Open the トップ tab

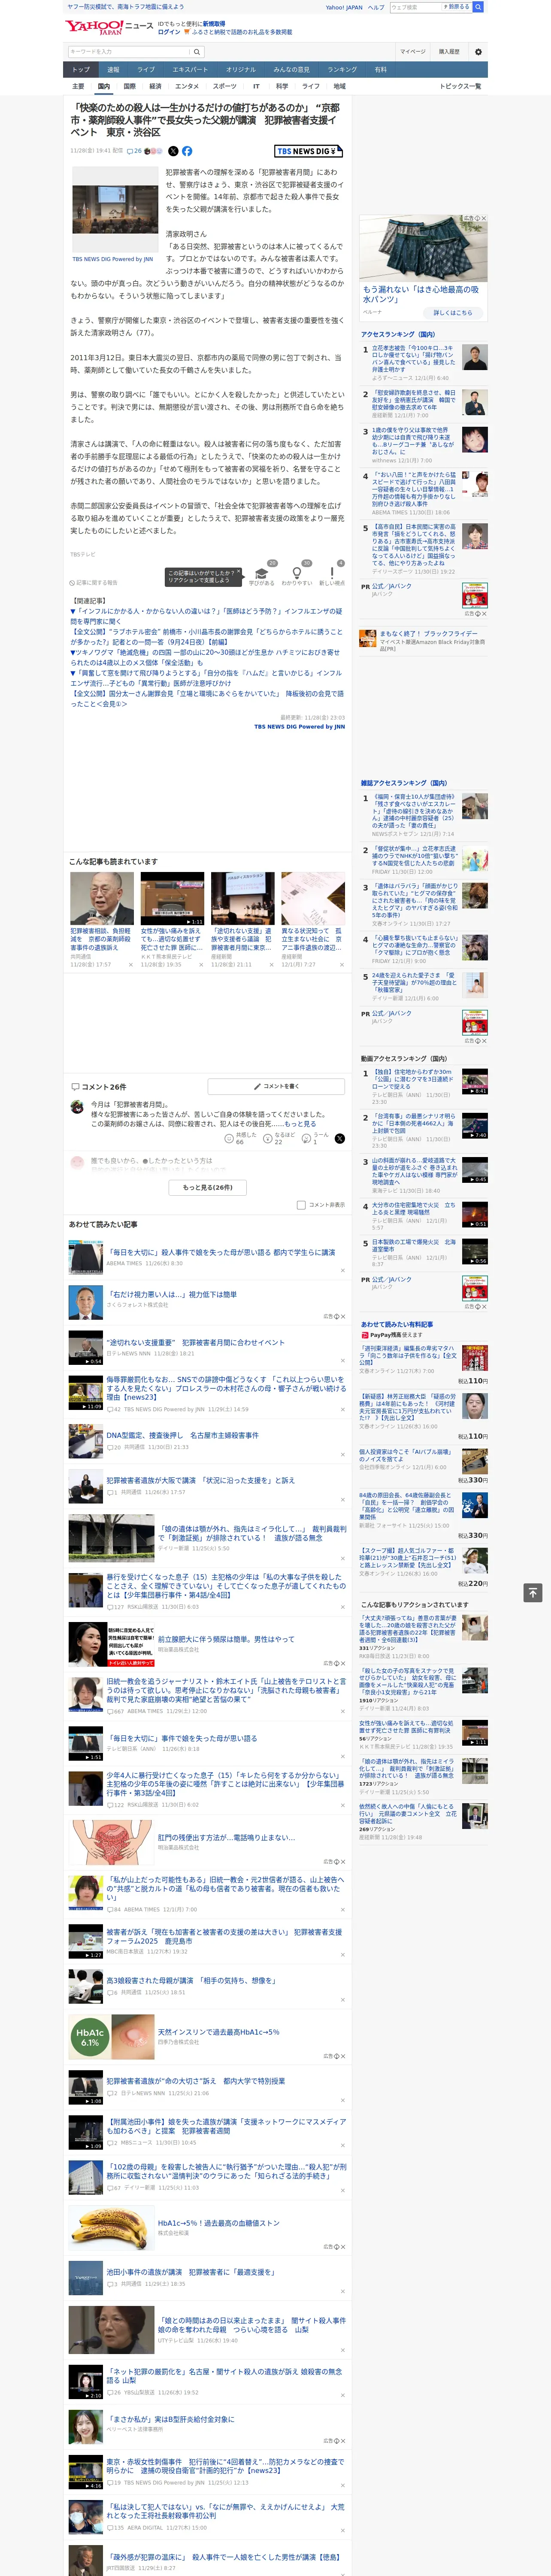coord(81,70)
